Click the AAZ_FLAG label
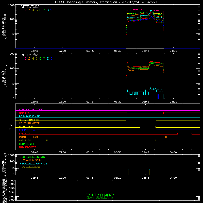This screenshot has width=203, height=203. tap(25, 141)
